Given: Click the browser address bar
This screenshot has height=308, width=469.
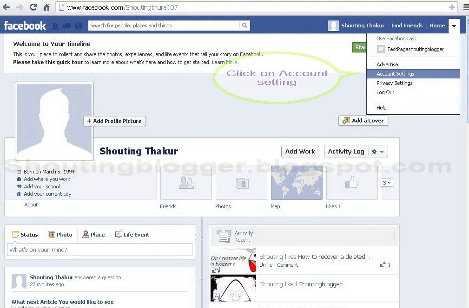Looking at the screenshot, I should coord(256,7).
